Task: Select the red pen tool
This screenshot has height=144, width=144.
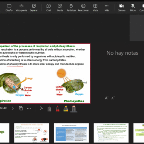Action: pyautogui.click(x=58, y=109)
